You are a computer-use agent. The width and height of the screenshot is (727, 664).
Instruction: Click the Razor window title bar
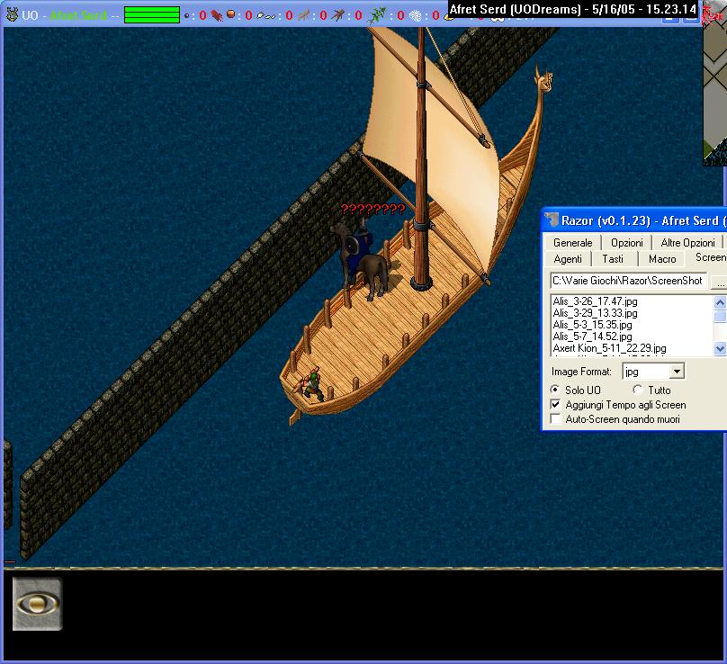coord(634,220)
